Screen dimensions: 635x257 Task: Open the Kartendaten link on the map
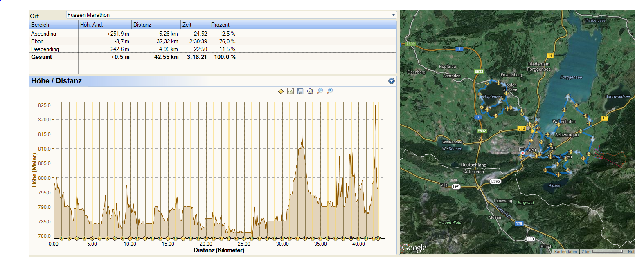[x=565, y=252]
